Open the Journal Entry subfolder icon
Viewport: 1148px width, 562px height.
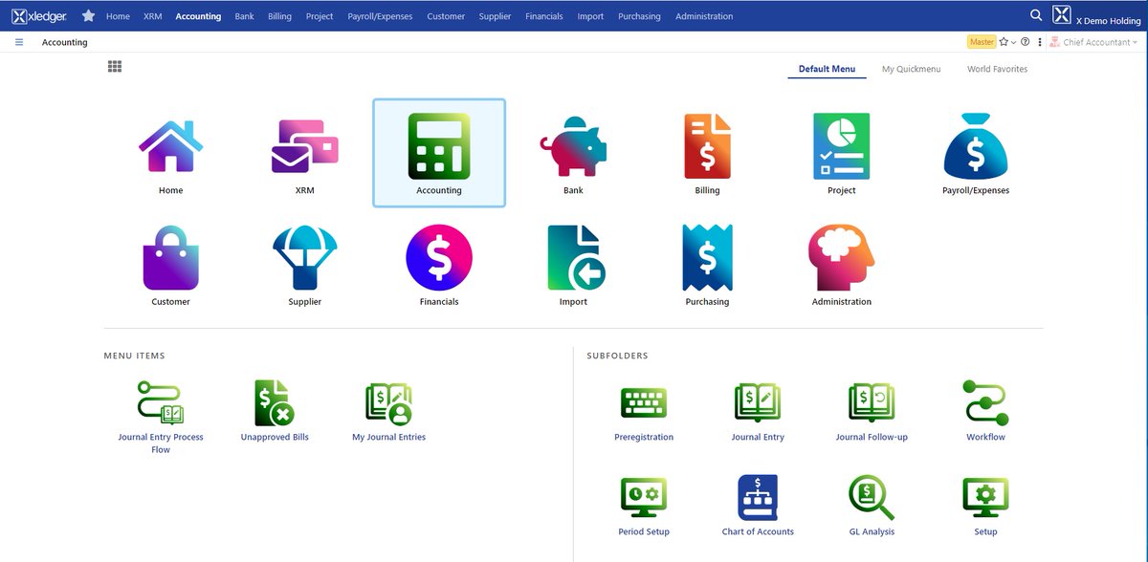(758, 402)
